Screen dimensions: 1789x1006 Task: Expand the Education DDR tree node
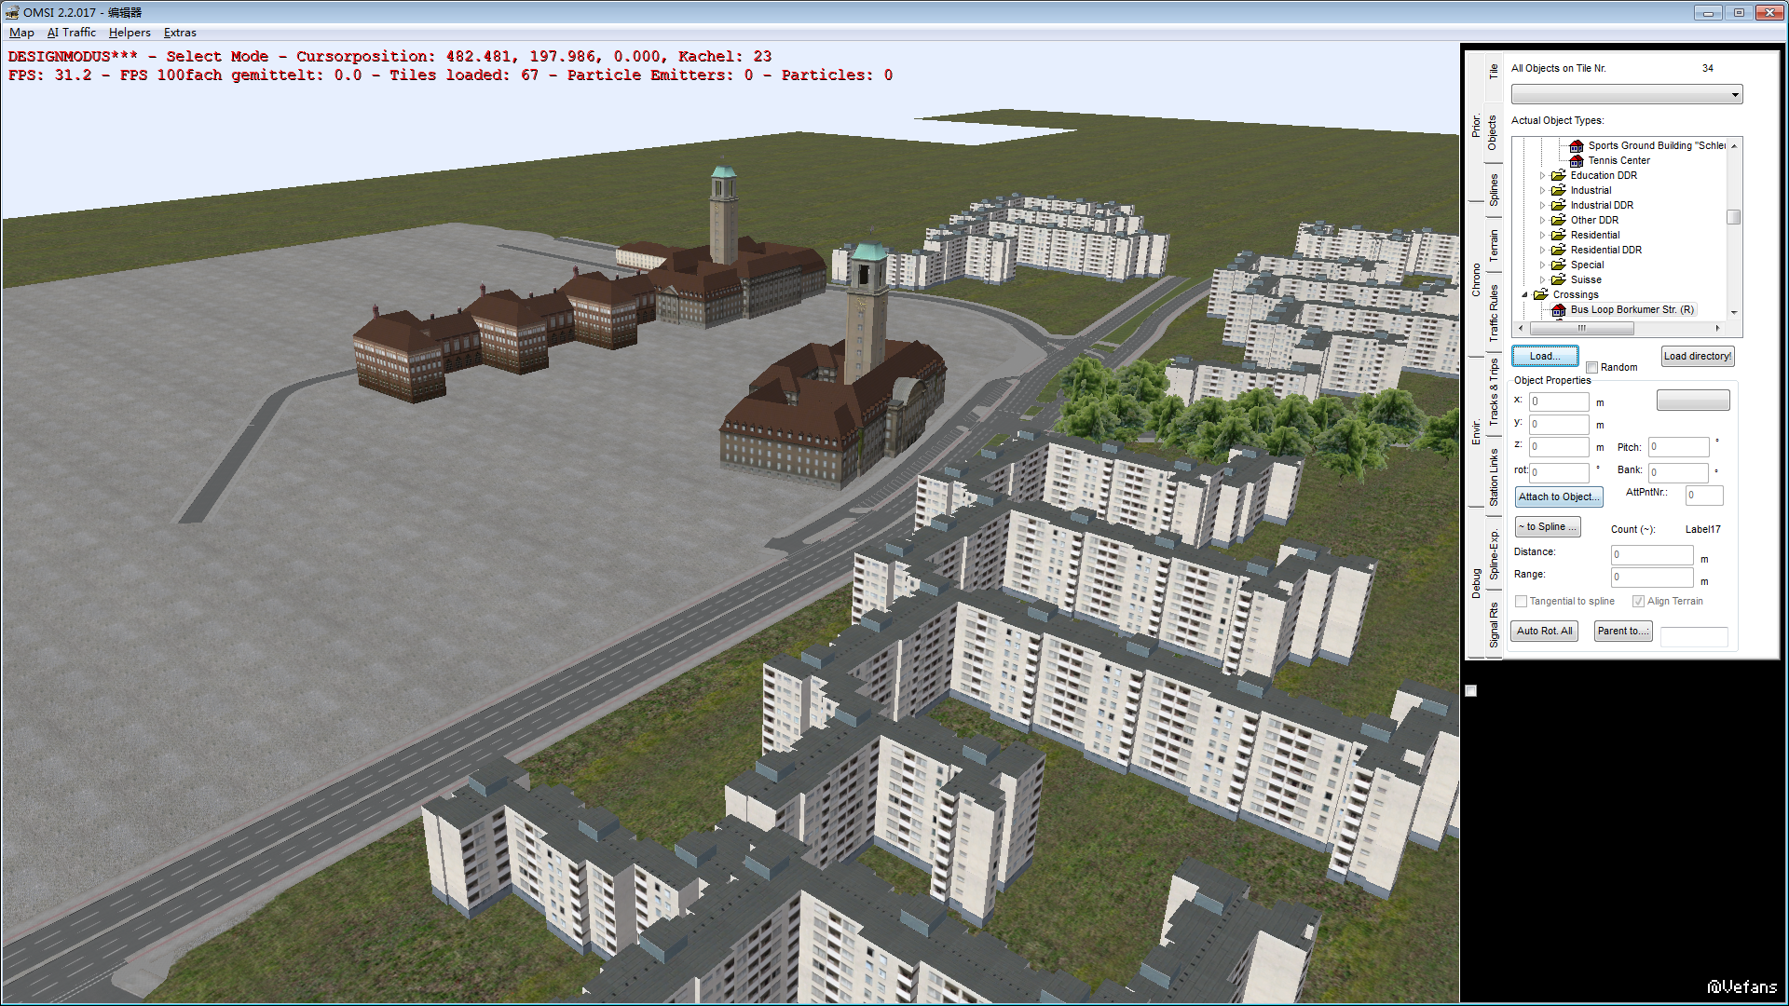(1542, 175)
